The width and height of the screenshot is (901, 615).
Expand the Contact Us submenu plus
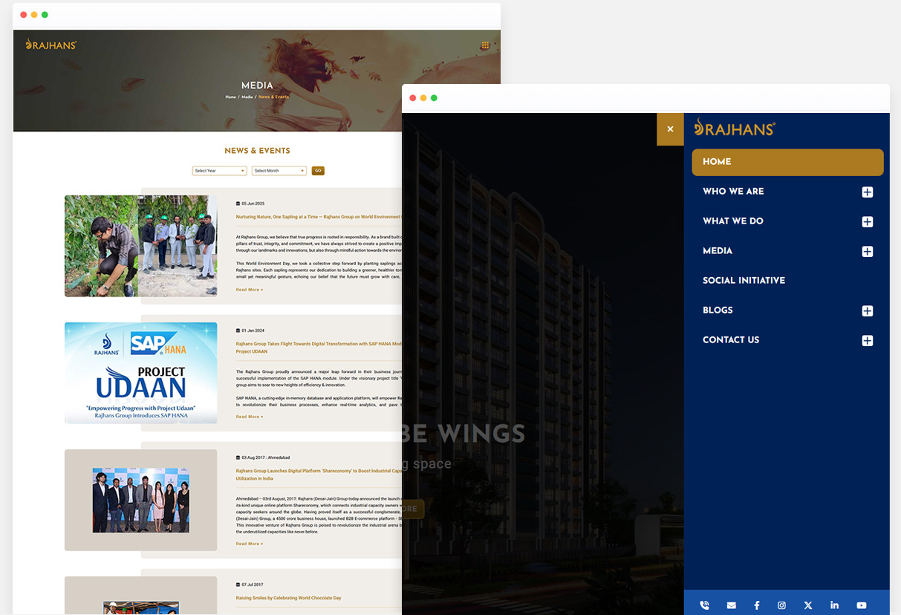click(x=867, y=341)
